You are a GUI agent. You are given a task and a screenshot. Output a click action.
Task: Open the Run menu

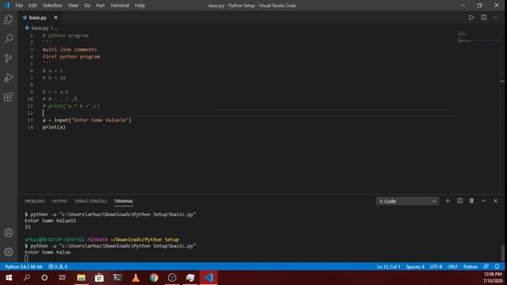point(101,6)
